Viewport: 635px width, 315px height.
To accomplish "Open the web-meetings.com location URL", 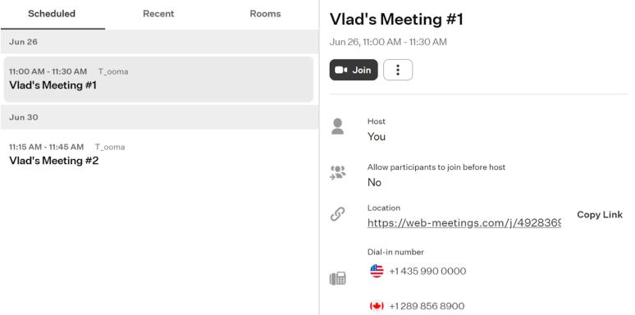I will coord(464,222).
